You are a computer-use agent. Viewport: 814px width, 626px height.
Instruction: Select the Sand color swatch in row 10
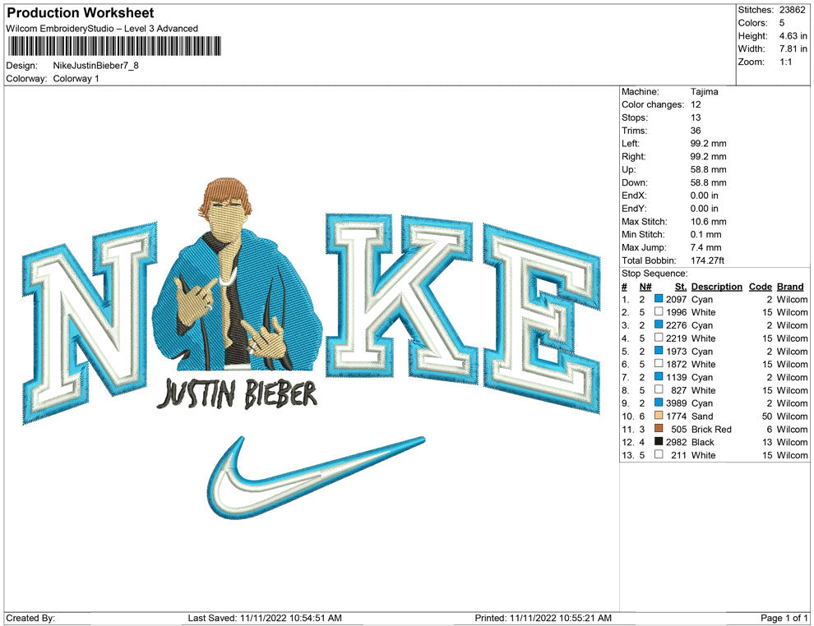(x=659, y=416)
